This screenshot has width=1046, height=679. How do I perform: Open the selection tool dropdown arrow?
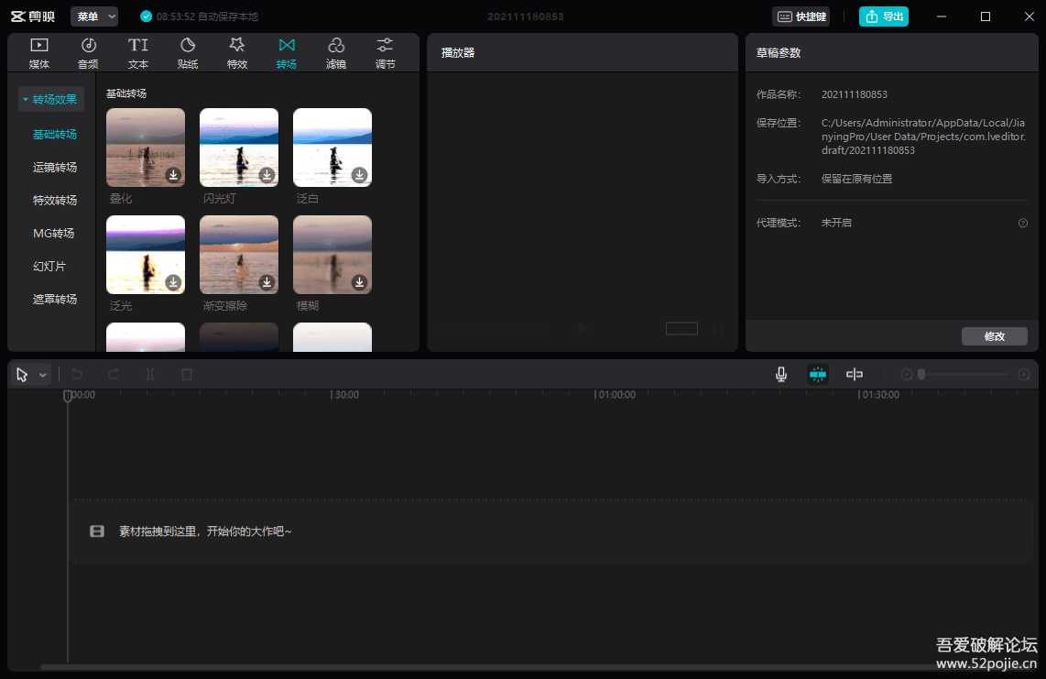(x=40, y=374)
